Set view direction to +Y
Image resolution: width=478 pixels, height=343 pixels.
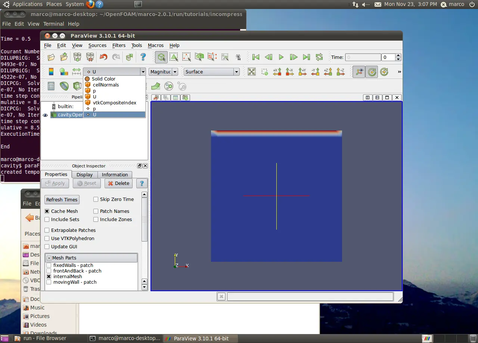[302, 72]
